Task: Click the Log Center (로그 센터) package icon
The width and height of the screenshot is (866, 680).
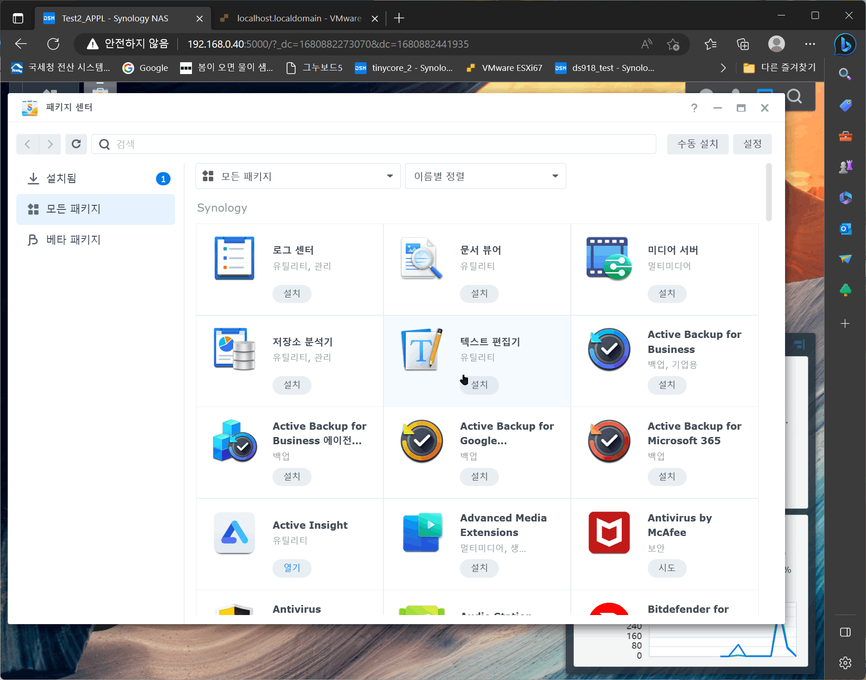Action: [234, 258]
